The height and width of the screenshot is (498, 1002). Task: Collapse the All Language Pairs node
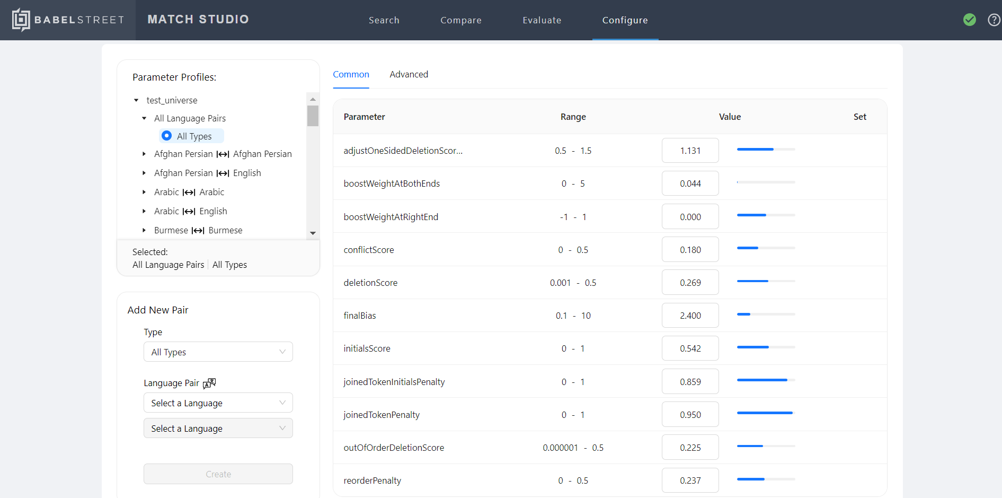144,118
